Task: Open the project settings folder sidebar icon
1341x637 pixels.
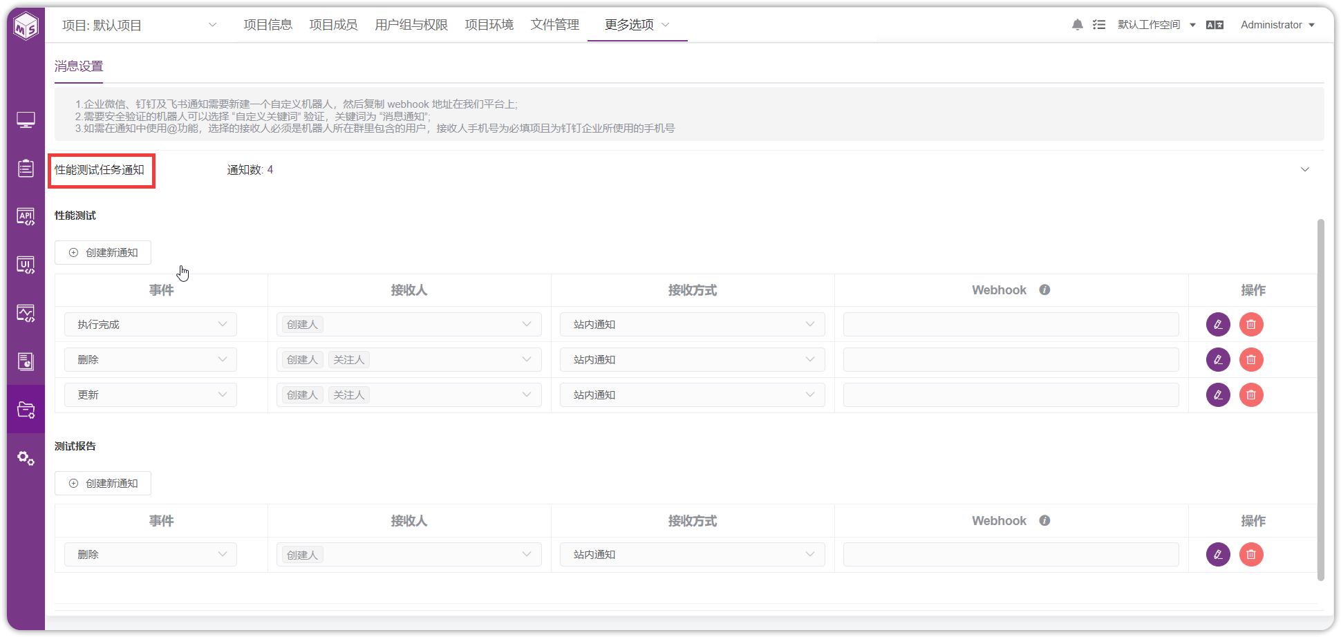Action: (26, 410)
